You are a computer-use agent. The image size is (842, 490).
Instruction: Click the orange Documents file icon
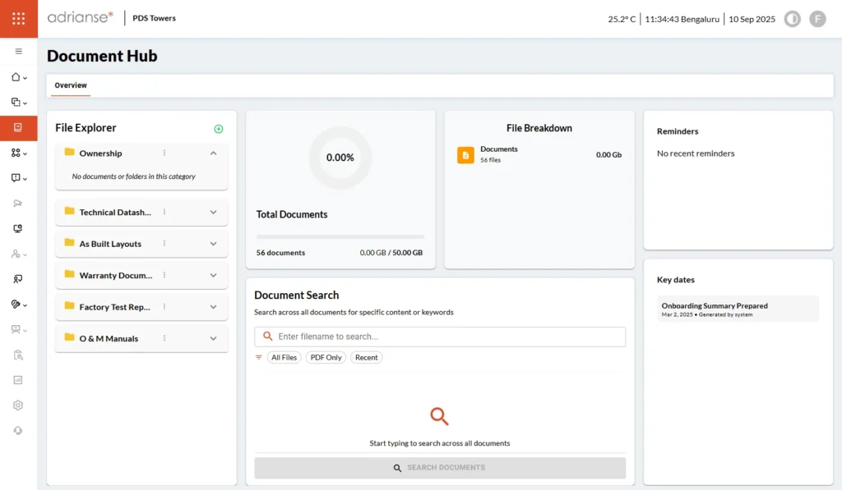pos(465,154)
